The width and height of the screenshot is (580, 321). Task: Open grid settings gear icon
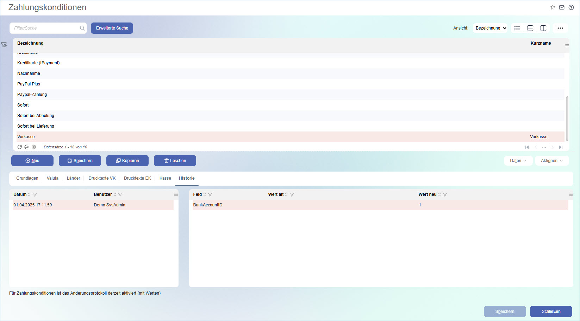tap(34, 147)
